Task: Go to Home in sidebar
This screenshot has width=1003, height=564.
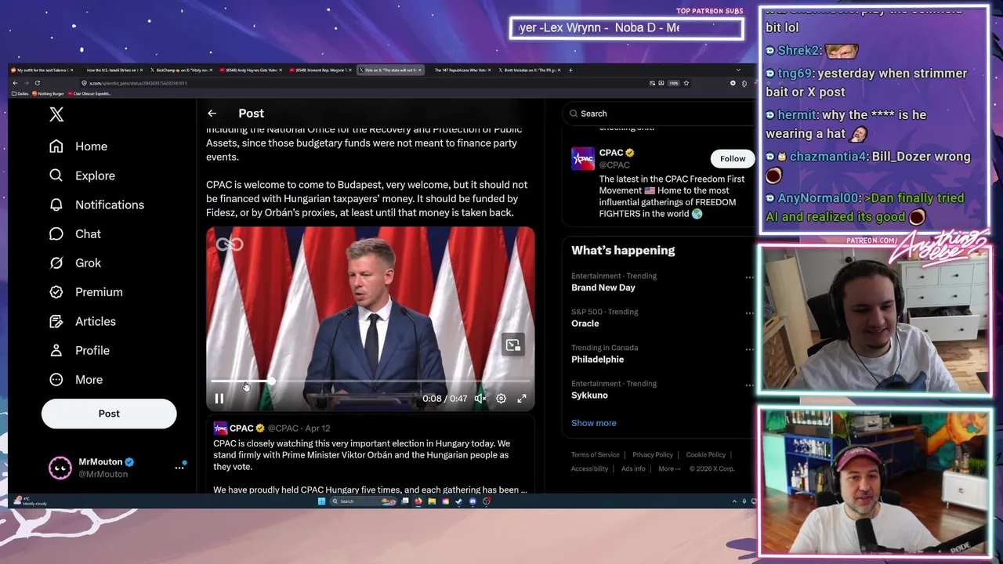Action: 78,146
